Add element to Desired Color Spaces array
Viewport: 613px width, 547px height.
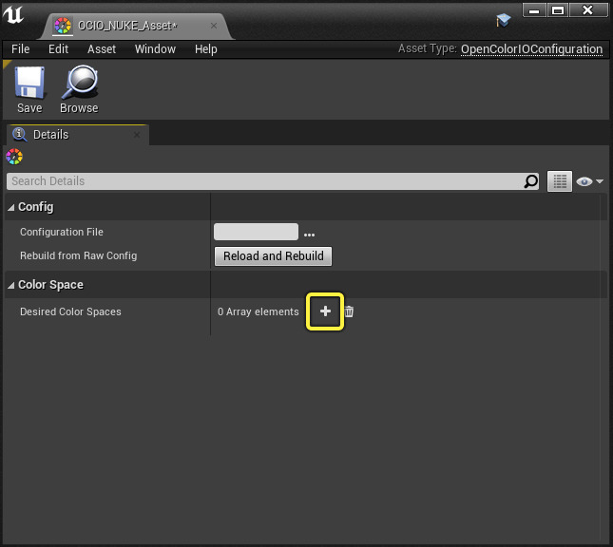click(325, 311)
